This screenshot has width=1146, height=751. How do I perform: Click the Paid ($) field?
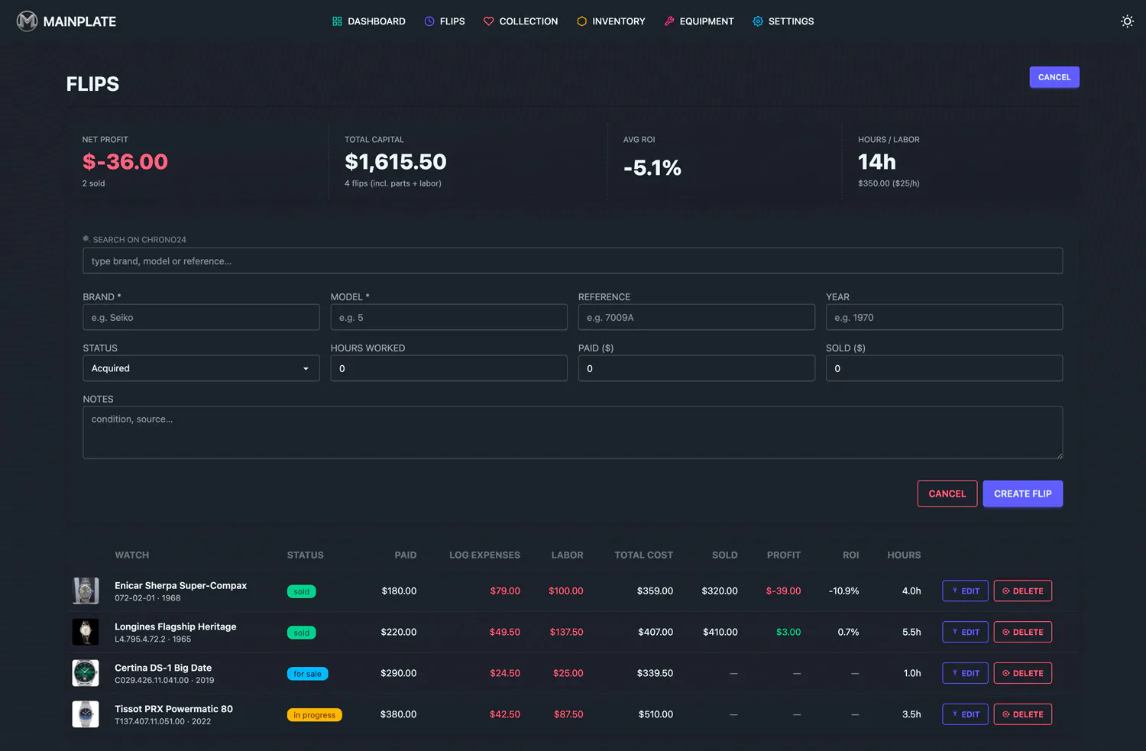696,368
